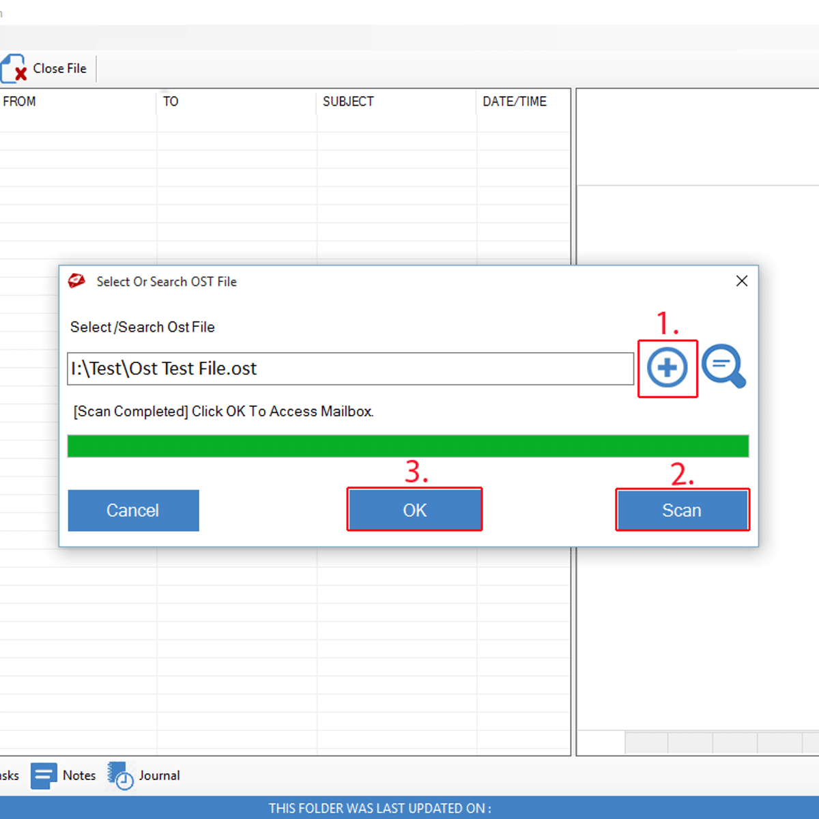
Task: Click the magnifier icon to search OST files
Action: 723,367
